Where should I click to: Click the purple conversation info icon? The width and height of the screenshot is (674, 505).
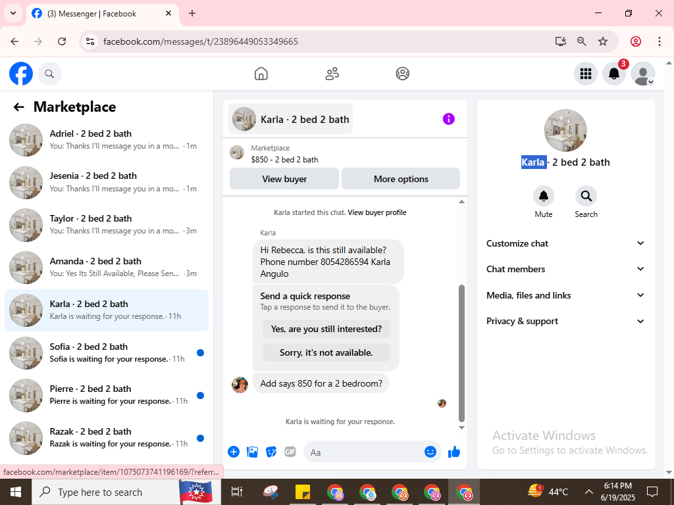(x=448, y=119)
